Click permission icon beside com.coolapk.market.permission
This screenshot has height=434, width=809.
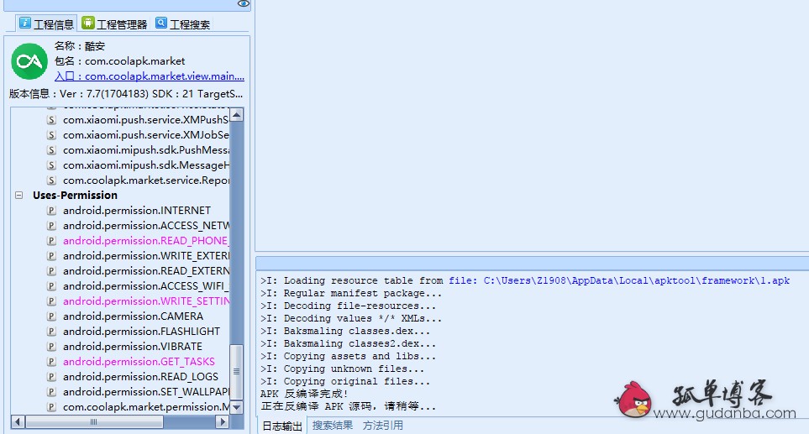[x=51, y=407]
